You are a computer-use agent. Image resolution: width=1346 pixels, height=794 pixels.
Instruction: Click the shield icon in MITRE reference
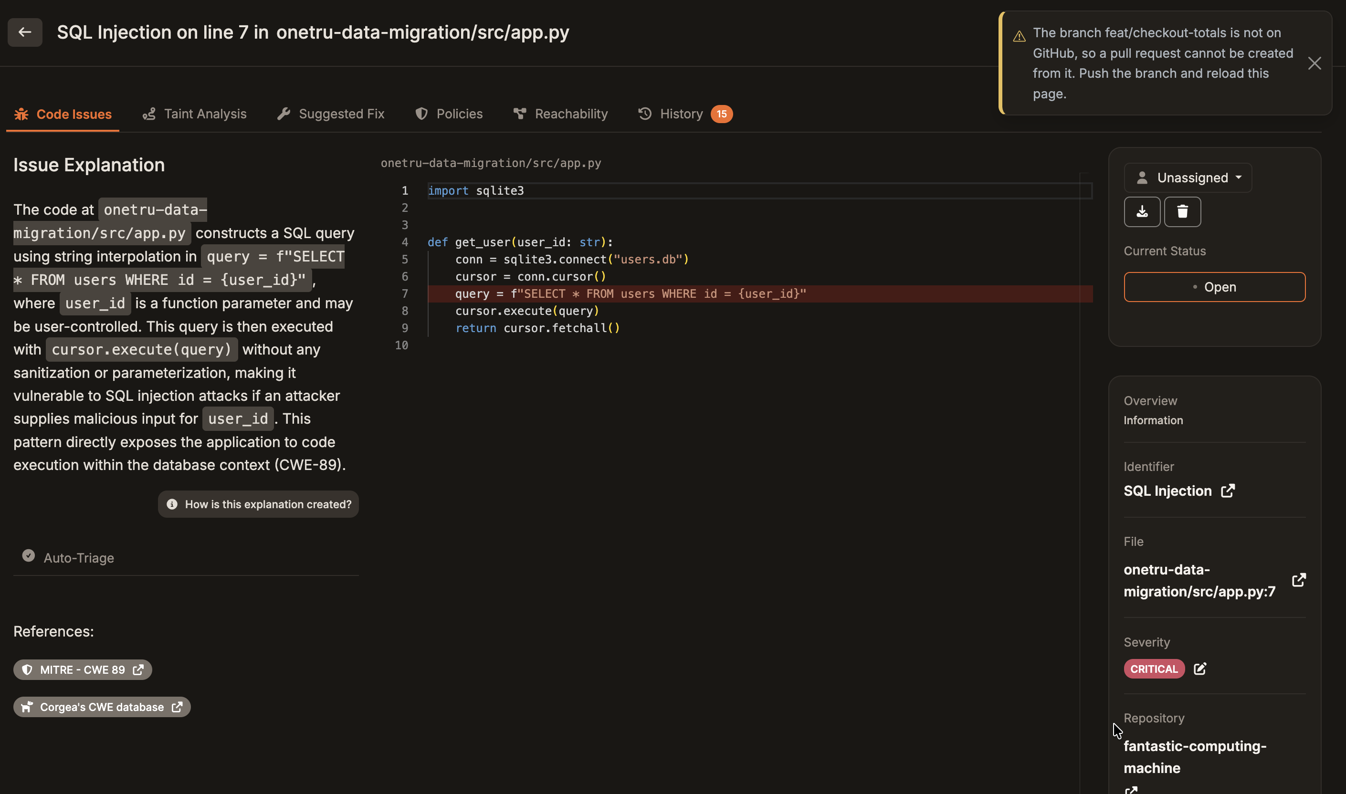click(27, 670)
